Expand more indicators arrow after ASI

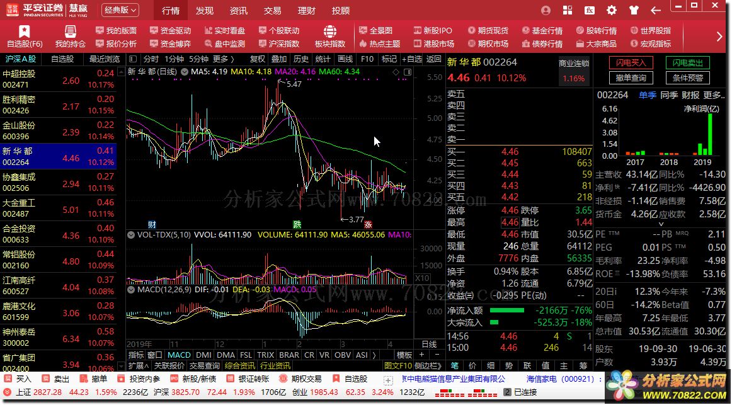[374, 355]
